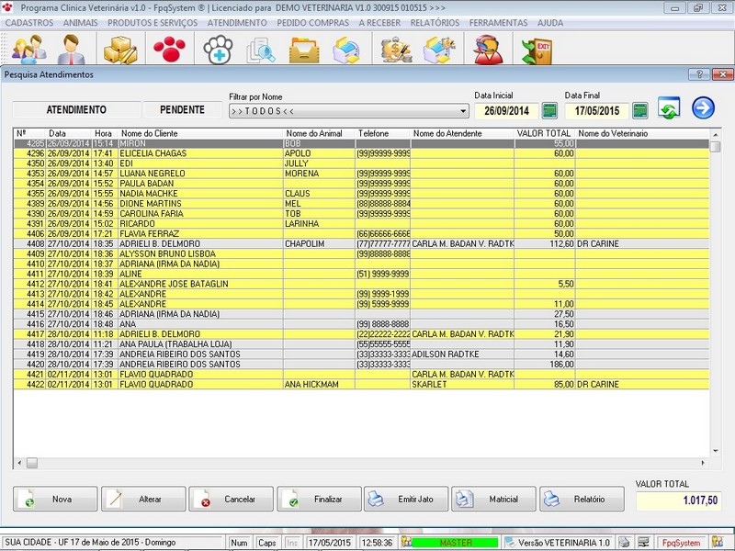Click the ATENDIMENTO status button

(76, 109)
